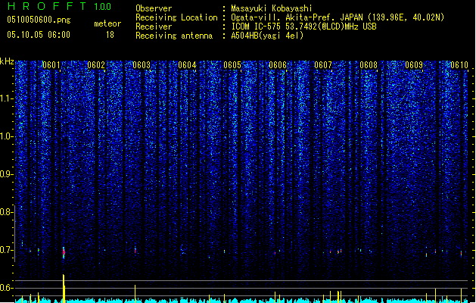476x303 pixels.
Task: Click the red meteor echo just before 0603
Action: tap(135, 251)
